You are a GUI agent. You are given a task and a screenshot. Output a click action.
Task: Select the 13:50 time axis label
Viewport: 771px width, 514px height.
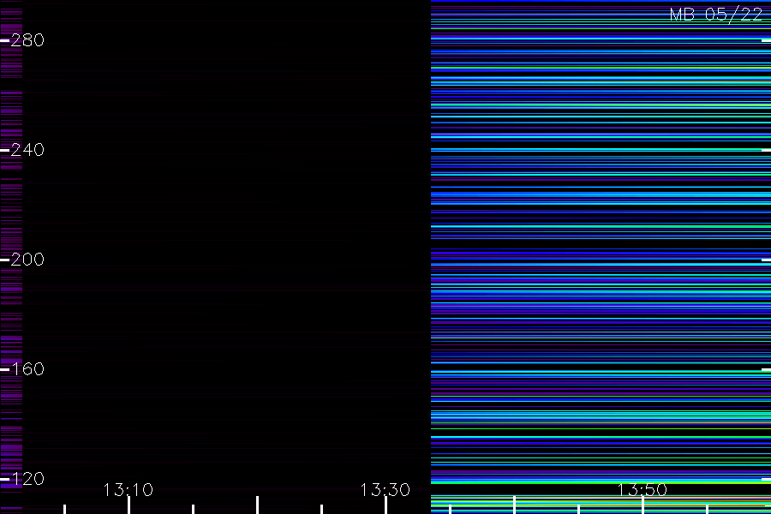642,490
